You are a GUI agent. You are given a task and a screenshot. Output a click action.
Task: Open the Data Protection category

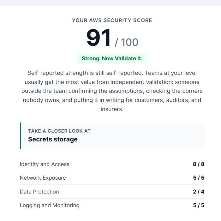pyautogui.click(x=39, y=192)
